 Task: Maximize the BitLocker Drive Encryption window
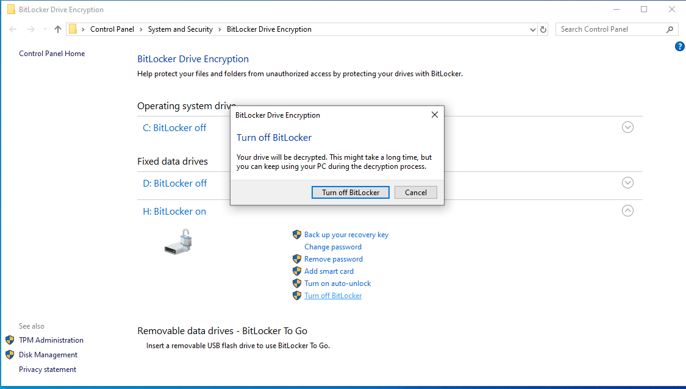coord(643,9)
